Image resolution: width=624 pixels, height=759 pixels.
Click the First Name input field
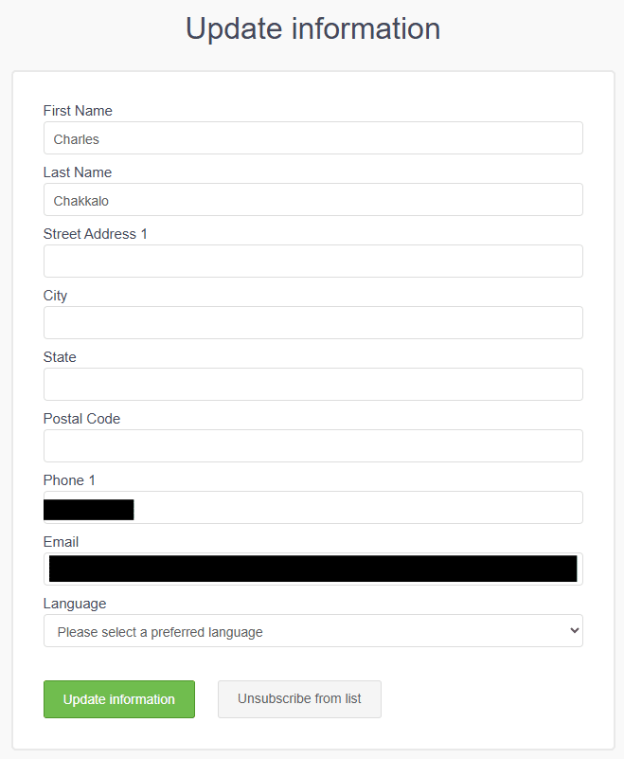pos(312,138)
